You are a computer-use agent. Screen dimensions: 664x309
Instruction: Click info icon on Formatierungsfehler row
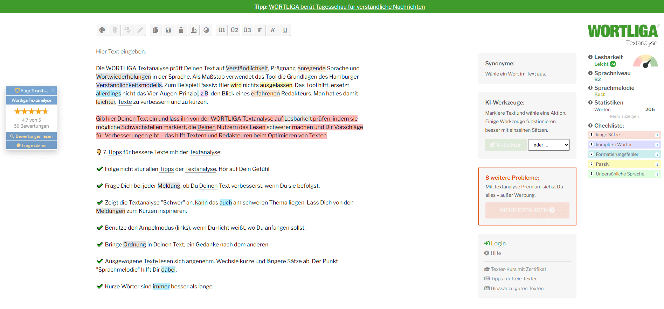click(x=592, y=154)
